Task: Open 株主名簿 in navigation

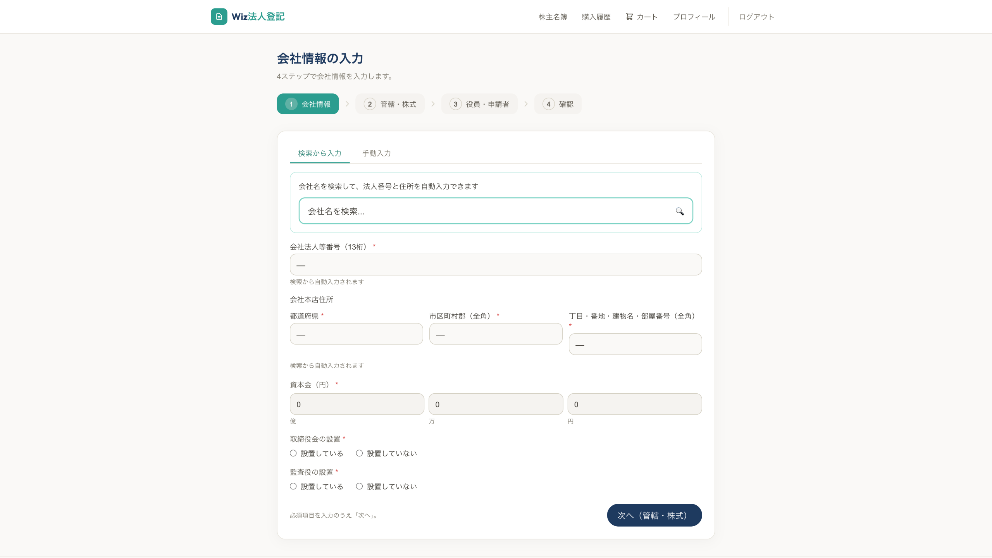Action: [x=553, y=17]
